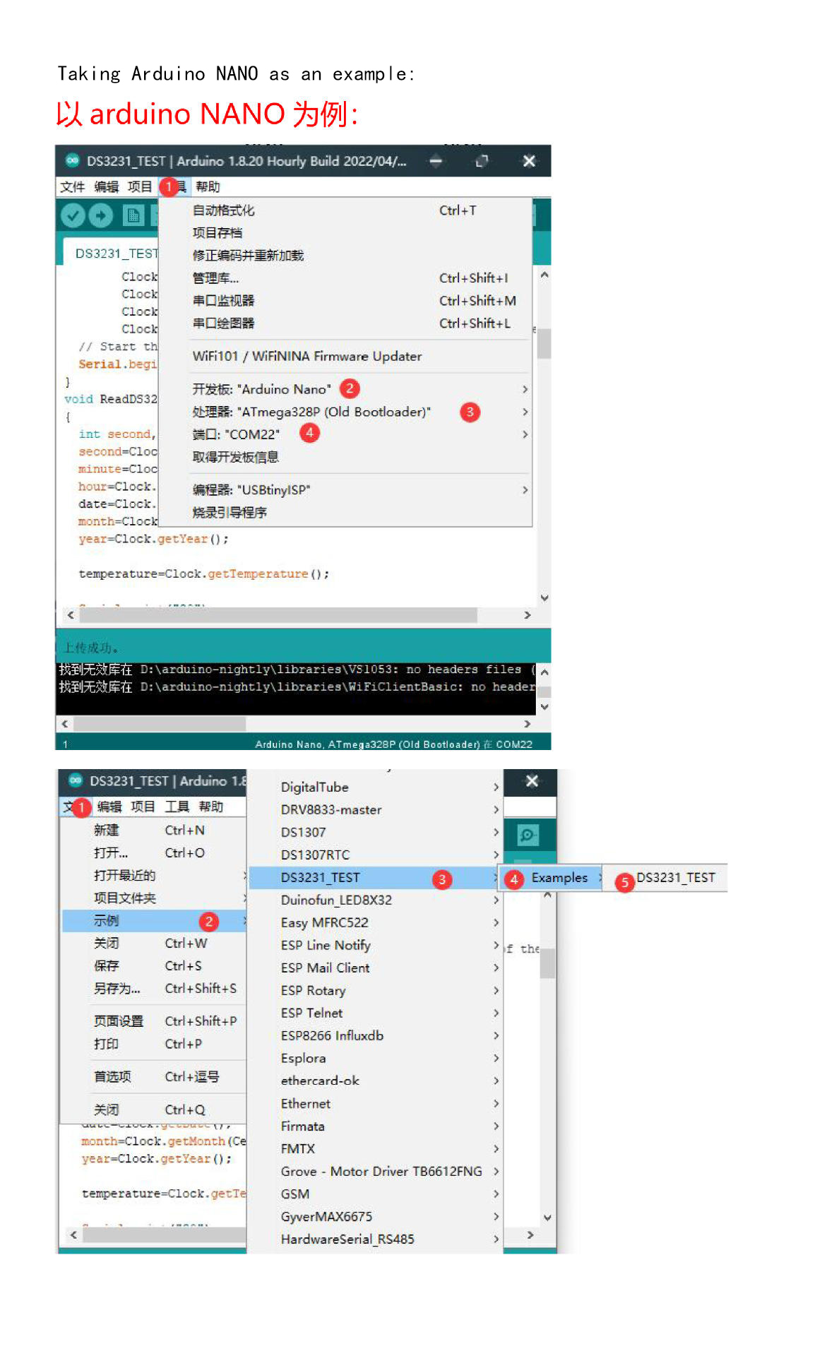Expand ESP Mail Client examples entry
Viewport: 822px width, 1356px height.
376,968
